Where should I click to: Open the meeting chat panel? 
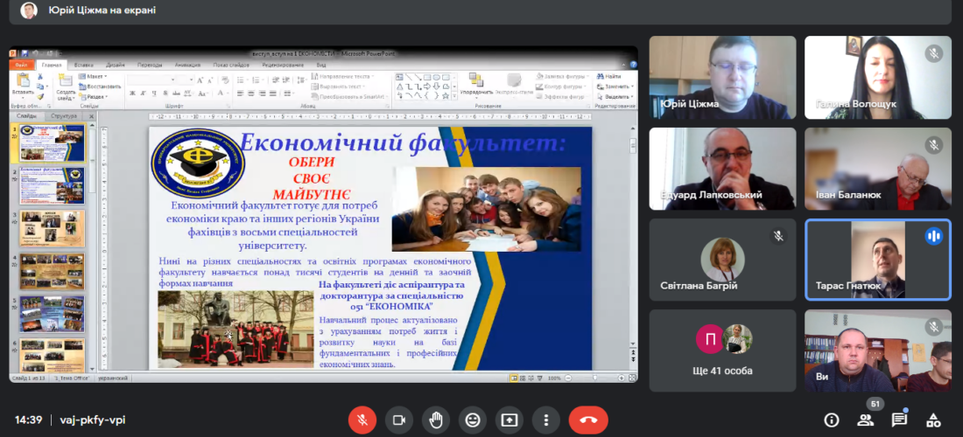tap(899, 420)
